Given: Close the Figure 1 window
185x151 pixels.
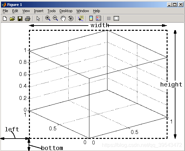Looking at the screenshot, I should click(181, 5).
